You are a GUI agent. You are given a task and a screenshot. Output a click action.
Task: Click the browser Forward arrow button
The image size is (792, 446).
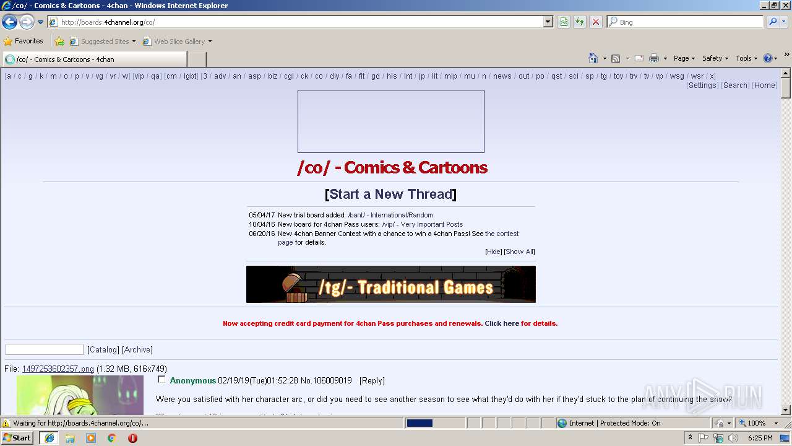(27, 22)
